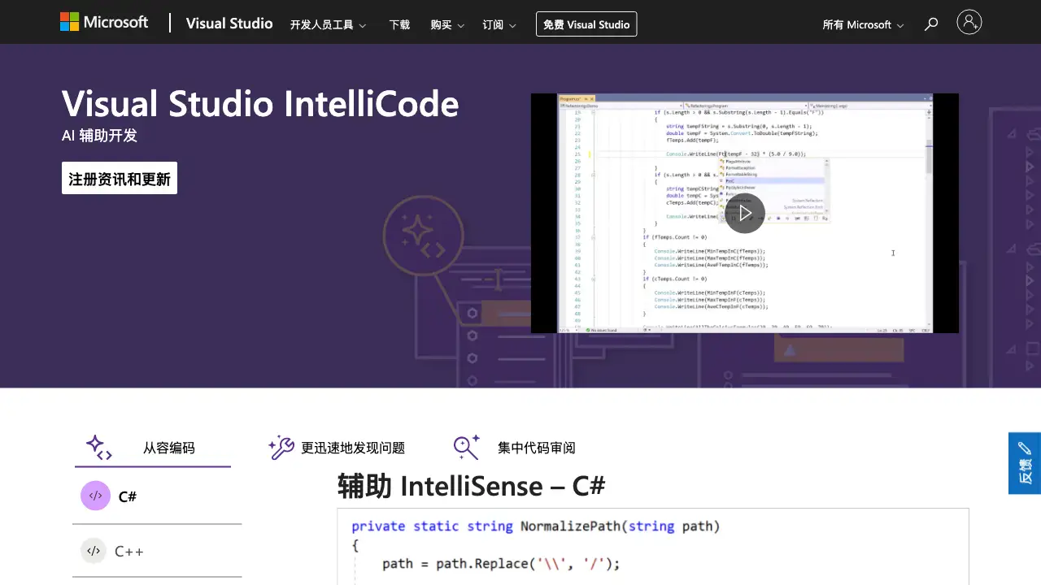This screenshot has height=585, width=1041.
Task: Select the C# language icon in the sidebar
Action: pos(95,496)
